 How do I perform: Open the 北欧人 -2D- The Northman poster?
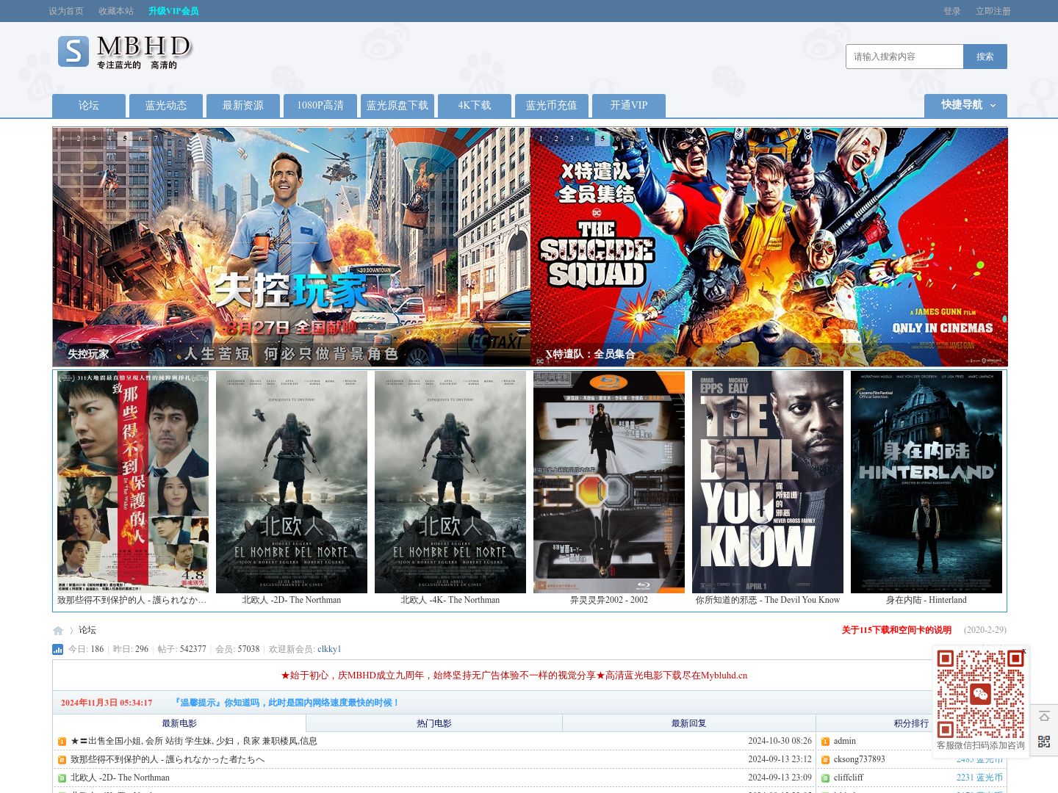292,482
